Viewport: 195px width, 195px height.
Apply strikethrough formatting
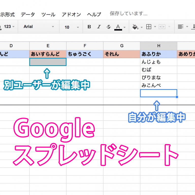[109, 27]
